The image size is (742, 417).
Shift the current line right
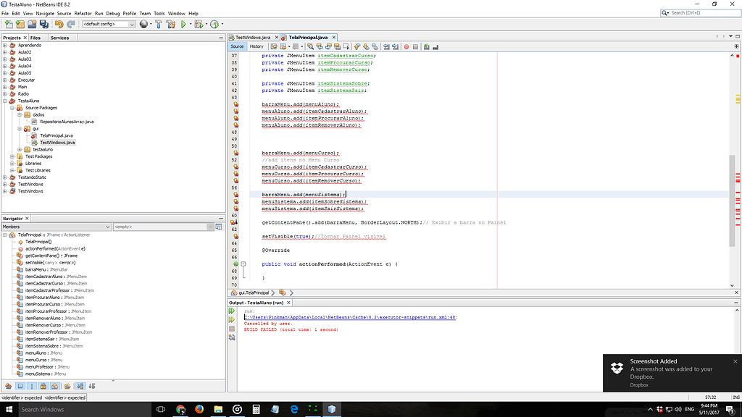pyautogui.click(x=396, y=46)
